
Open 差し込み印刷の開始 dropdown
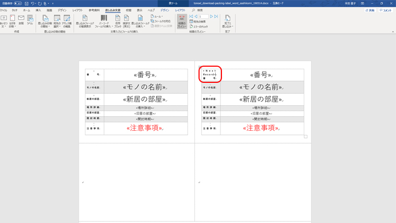tap(46, 20)
